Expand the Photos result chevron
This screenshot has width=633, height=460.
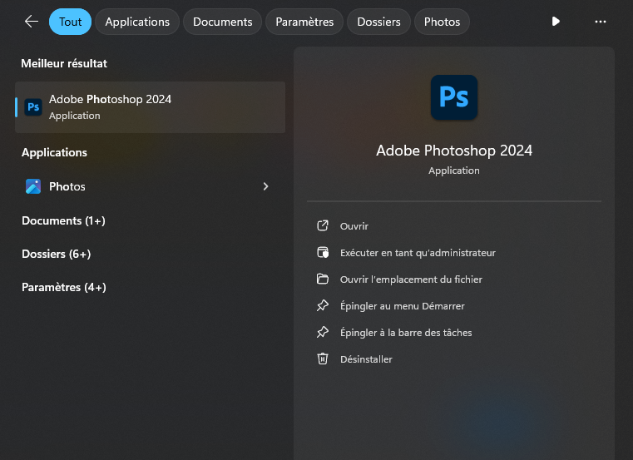coord(265,186)
